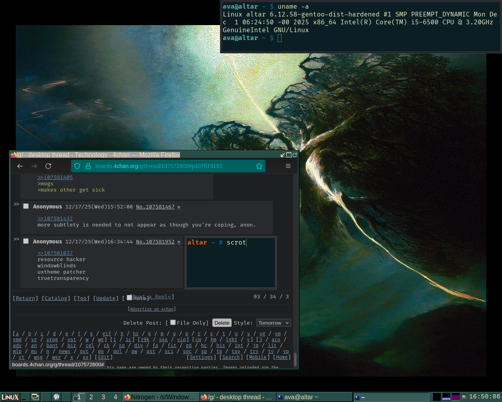Activate the /g/ desktop thread taskbar entry
The width and height of the screenshot is (502, 402).
click(237, 397)
